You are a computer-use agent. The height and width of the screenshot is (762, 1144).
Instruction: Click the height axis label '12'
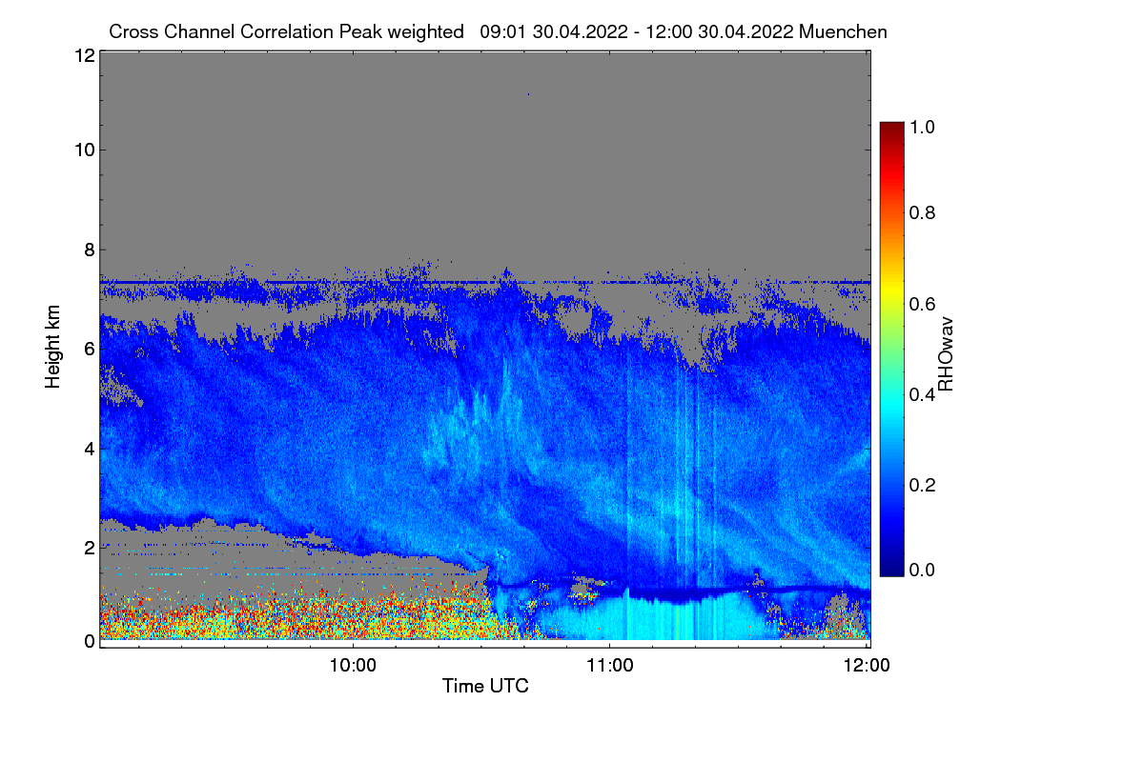click(x=84, y=55)
